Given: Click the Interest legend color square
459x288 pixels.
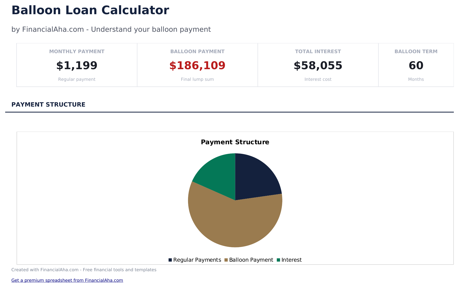Looking at the screenshot, I should tap(278, 260).
